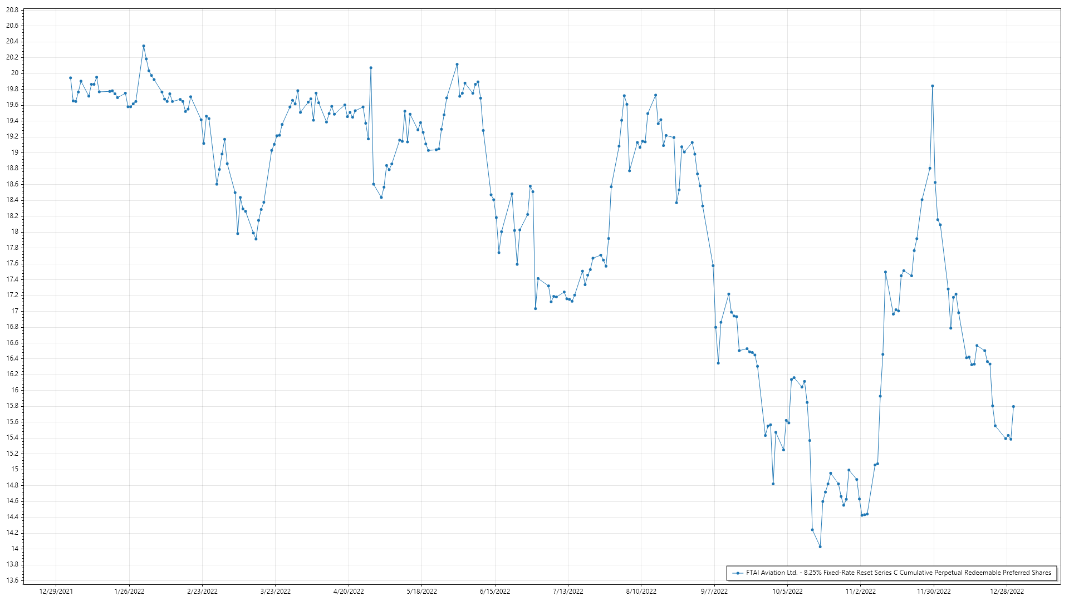Select the highest data point near 20.35
This screenshot has width=1069, height=601.
144,46
